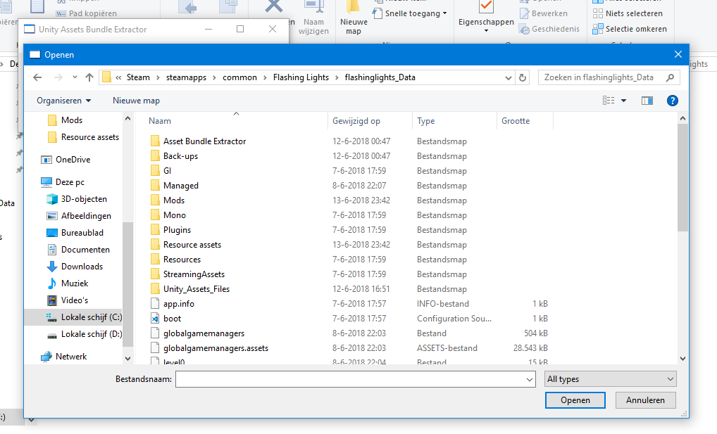This screenshot has width=717, height=434.
Task: Open Documenten in sidebar
Action: (x=85, y=250)
